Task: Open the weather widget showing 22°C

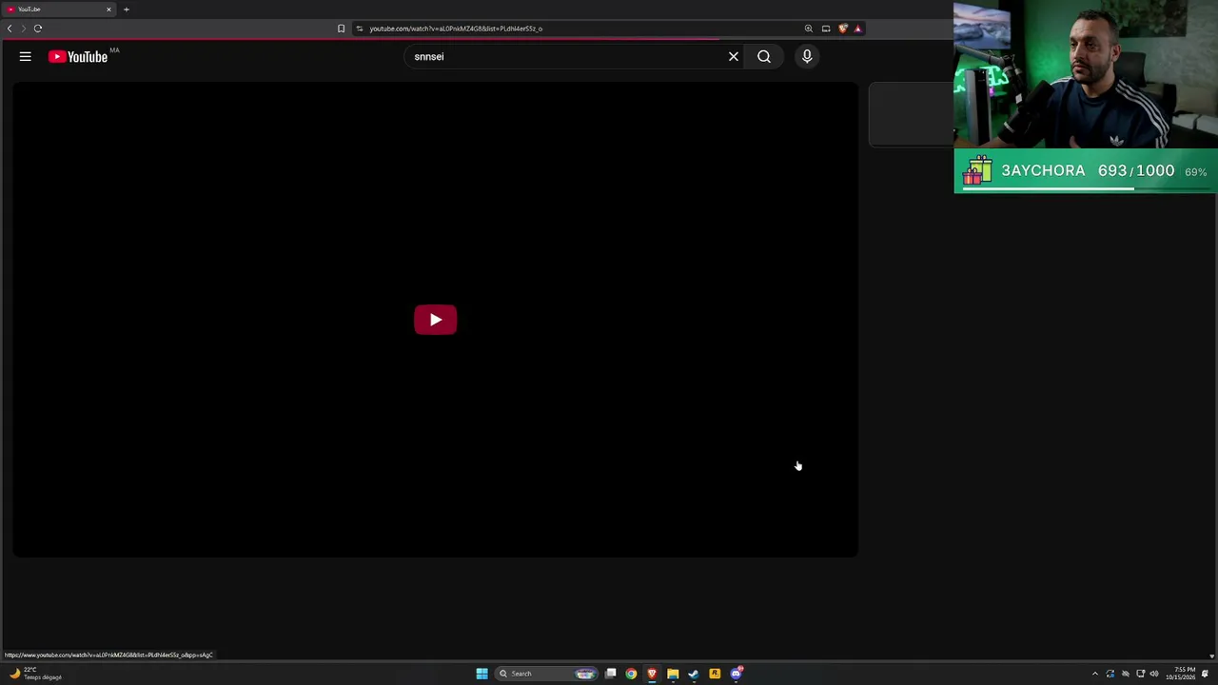Action: pyautogui.click(x=35, y=674)
